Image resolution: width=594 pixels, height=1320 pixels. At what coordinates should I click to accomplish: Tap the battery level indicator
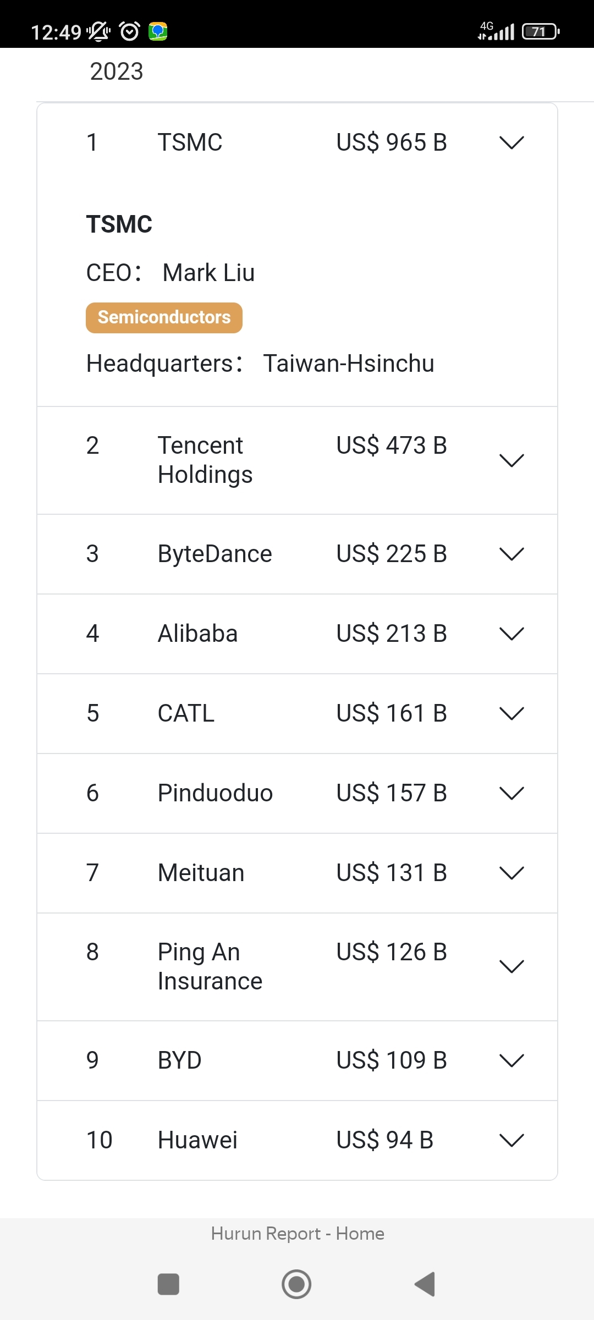(x=541, y=32)
